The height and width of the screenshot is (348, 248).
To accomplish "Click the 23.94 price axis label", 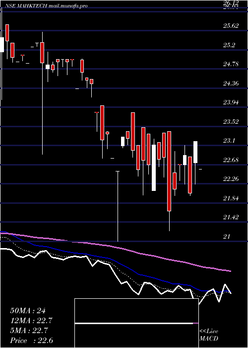I will (231, 102).
